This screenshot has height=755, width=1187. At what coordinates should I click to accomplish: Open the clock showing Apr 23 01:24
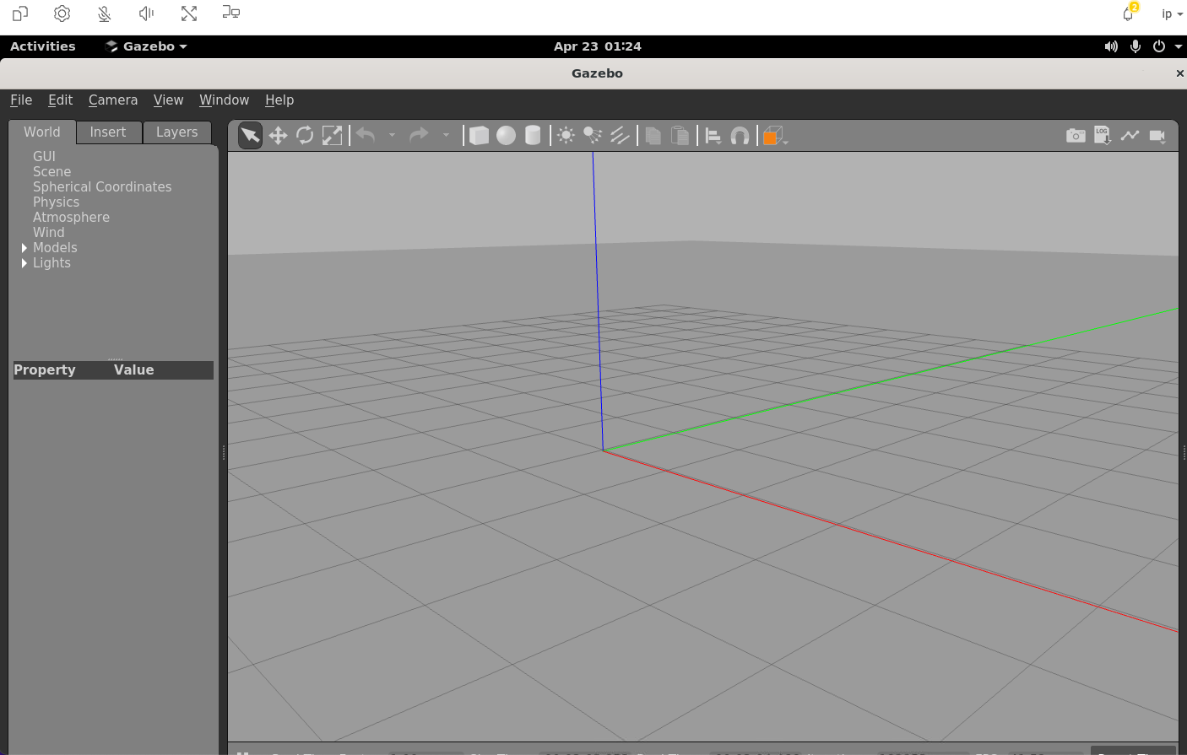tap(598, 46)
